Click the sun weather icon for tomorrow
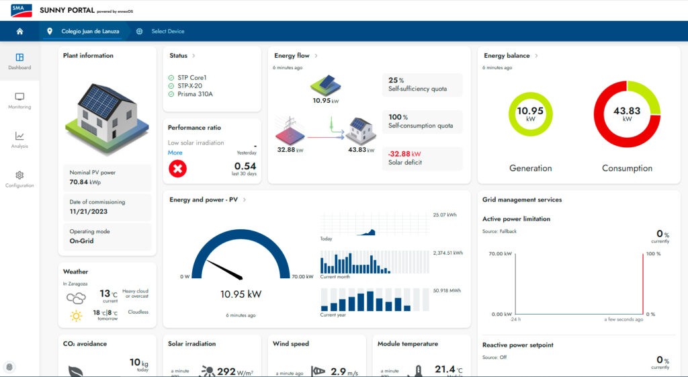 click(x=77, y=316)
